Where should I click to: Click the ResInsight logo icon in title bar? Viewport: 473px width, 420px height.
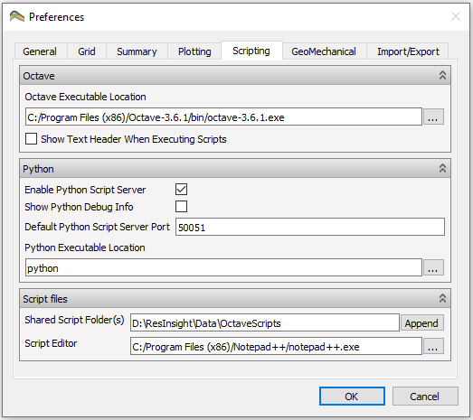[x=16, y=16]
